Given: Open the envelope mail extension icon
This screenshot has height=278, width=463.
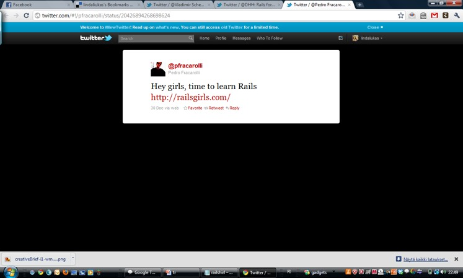Looking at the screenshot, I should point(412,15).
